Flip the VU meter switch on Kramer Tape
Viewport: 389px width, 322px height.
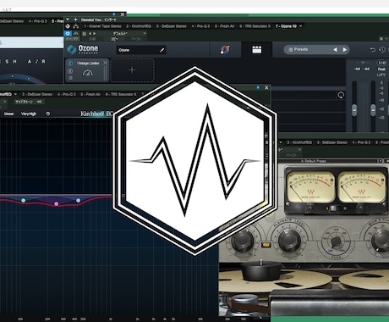click(336, 208)
